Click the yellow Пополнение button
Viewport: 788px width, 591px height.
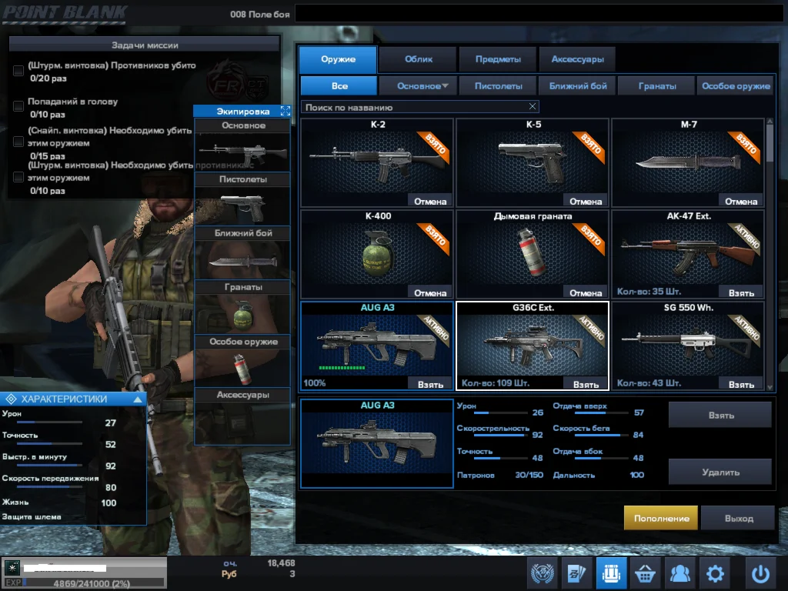tap(661, 518)
